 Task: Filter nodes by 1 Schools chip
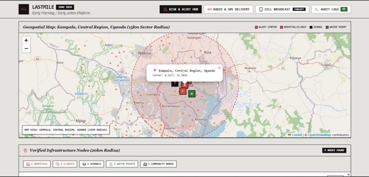tap(92, 164)
